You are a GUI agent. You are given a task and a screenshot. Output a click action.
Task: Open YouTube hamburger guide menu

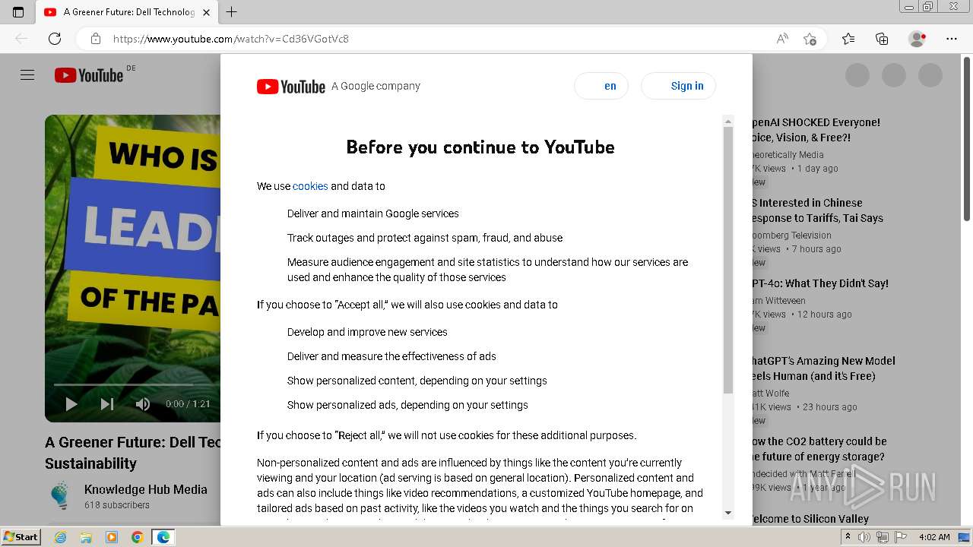[x=27, y=75]
